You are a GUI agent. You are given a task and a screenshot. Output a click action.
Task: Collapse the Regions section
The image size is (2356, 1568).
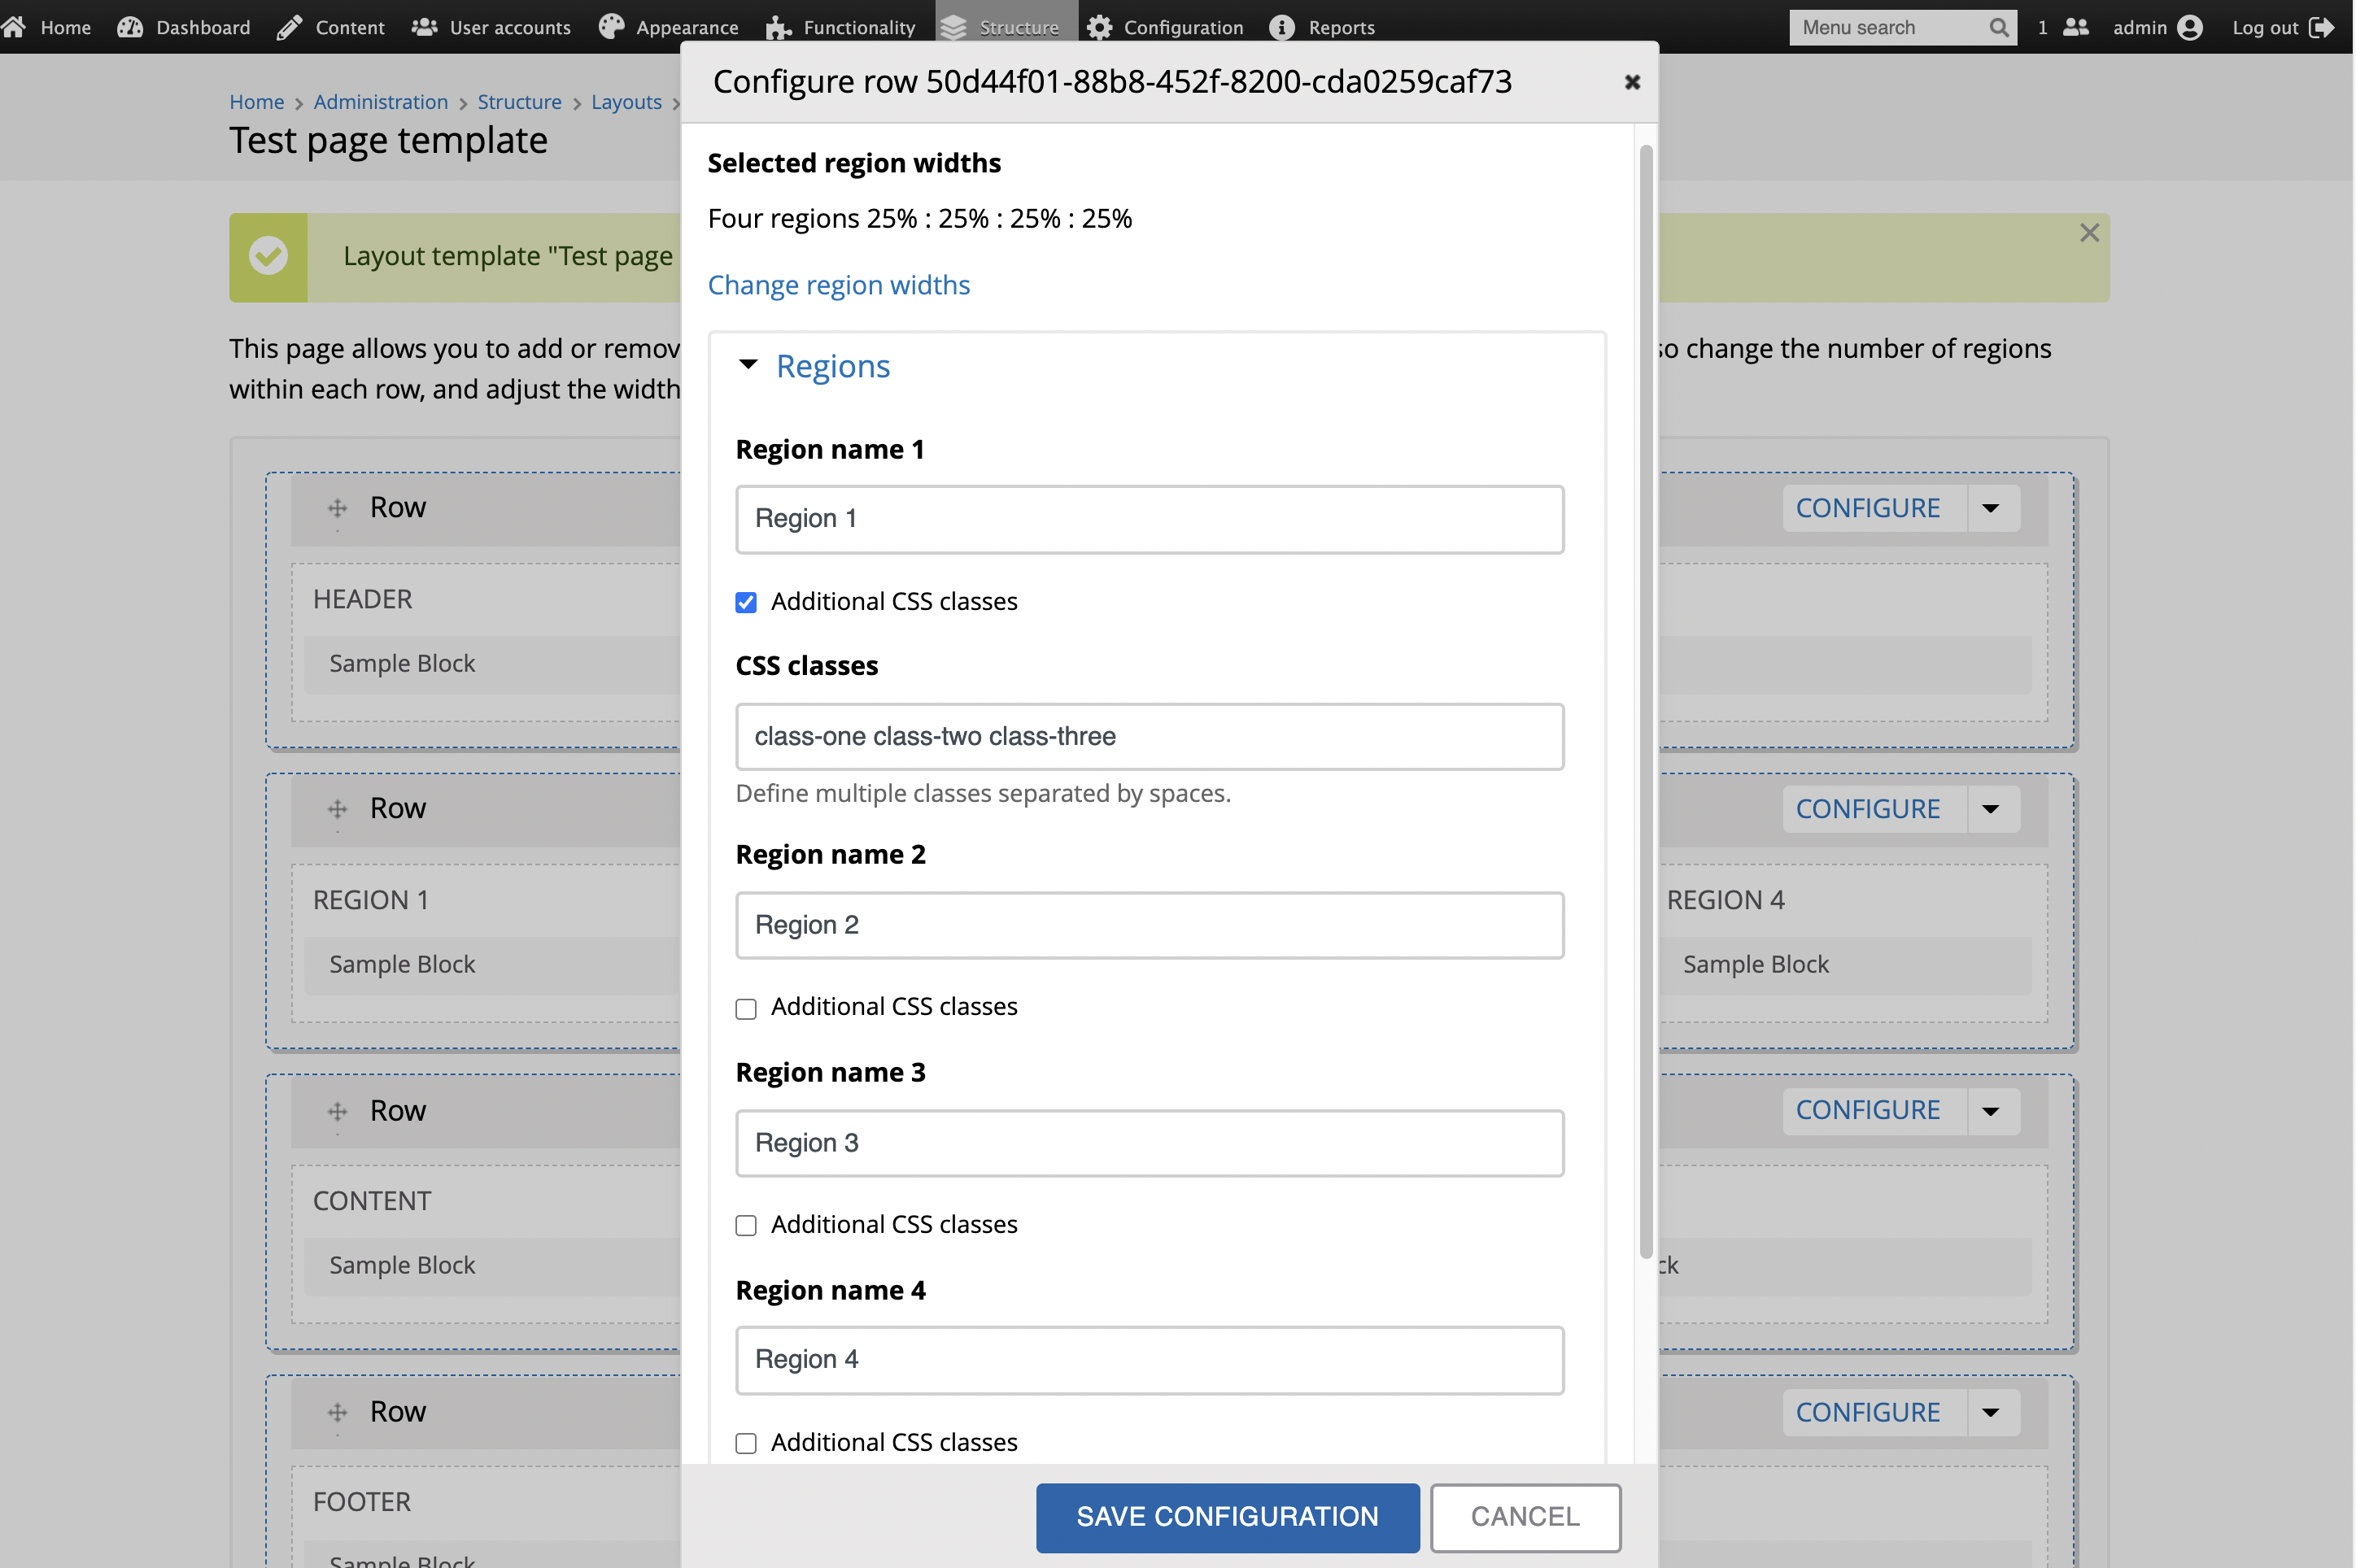point(749,365)
